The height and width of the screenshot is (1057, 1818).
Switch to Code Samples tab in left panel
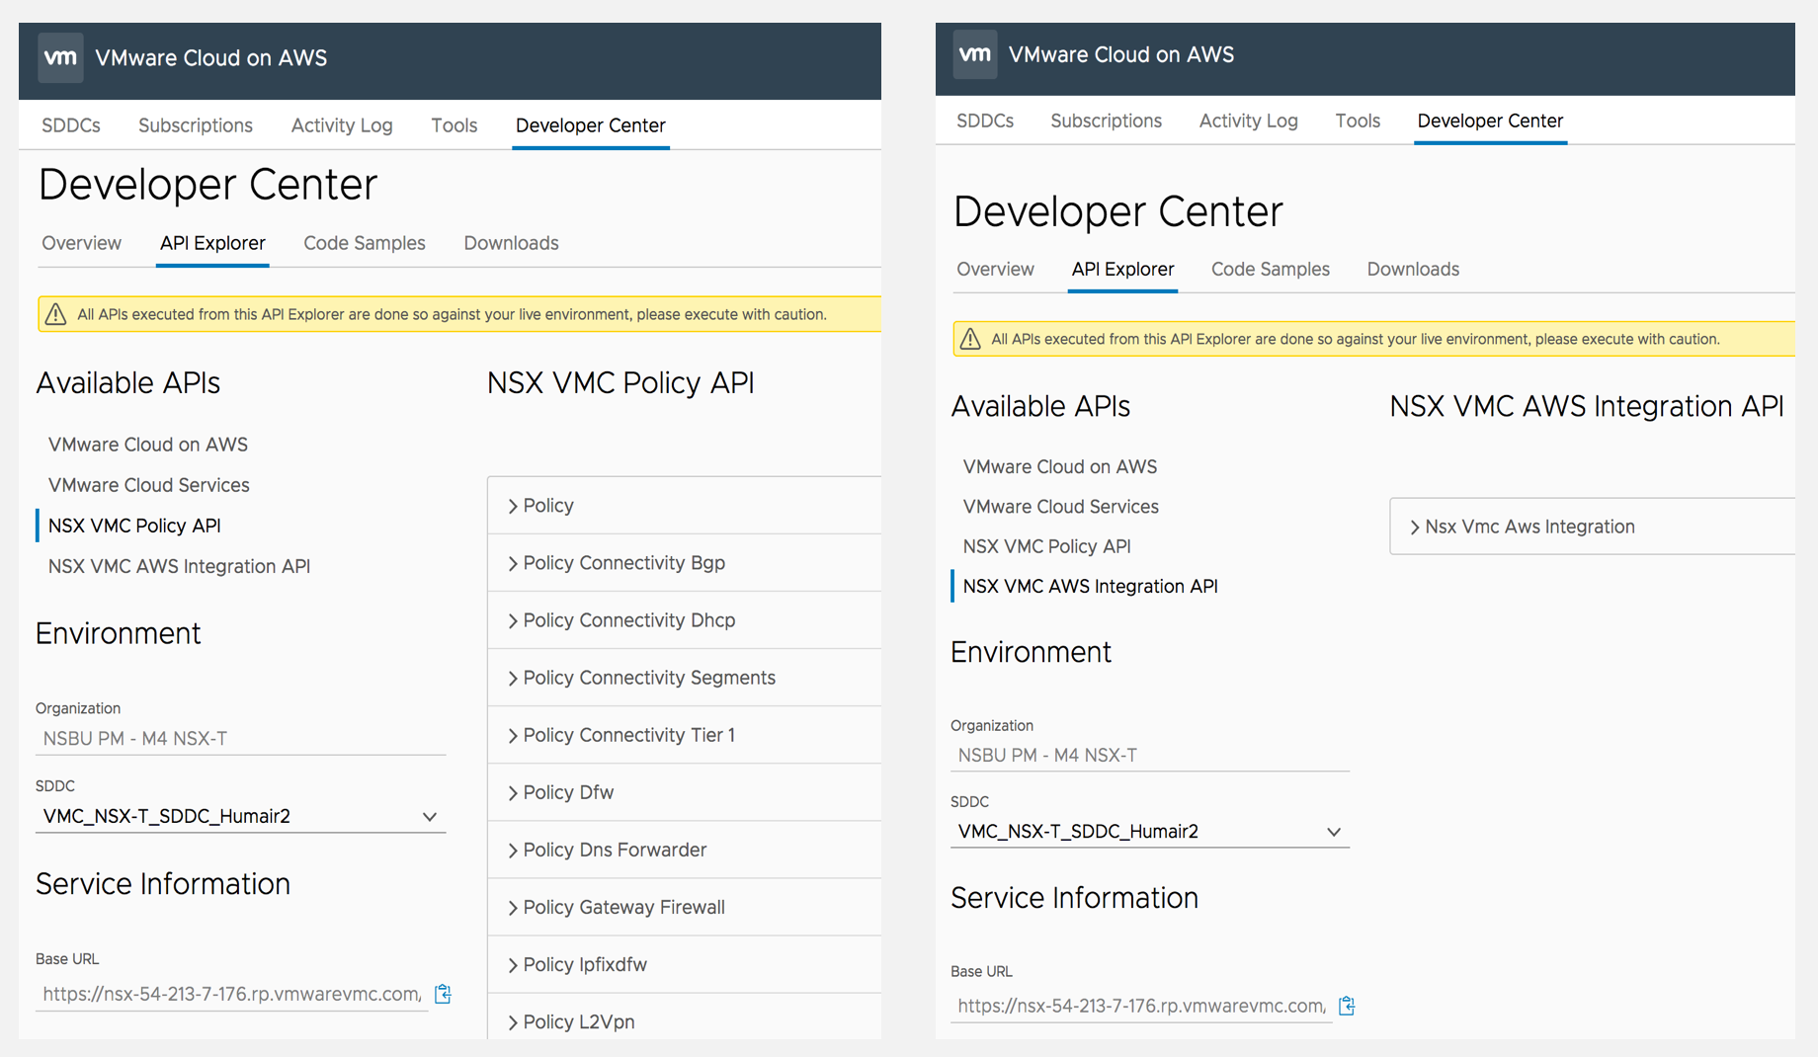tap(364, 243)
